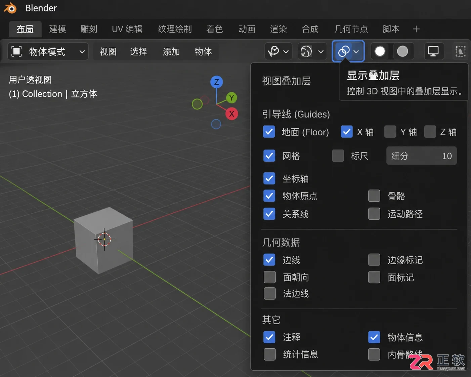Open the 动画 workspace tab
Image resolution: width=471 pixels, height=377 pixels.
point(247,29)
